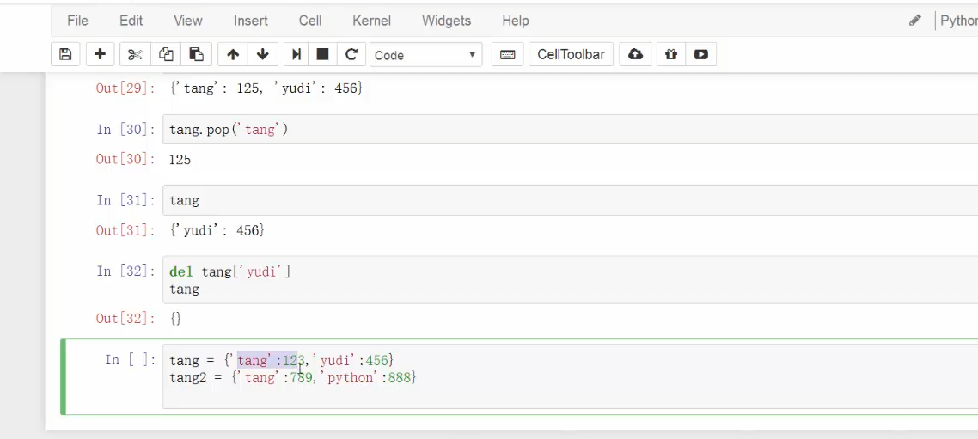
Task: Paste cell below using clipboard icon
Action: coord(196,55)
